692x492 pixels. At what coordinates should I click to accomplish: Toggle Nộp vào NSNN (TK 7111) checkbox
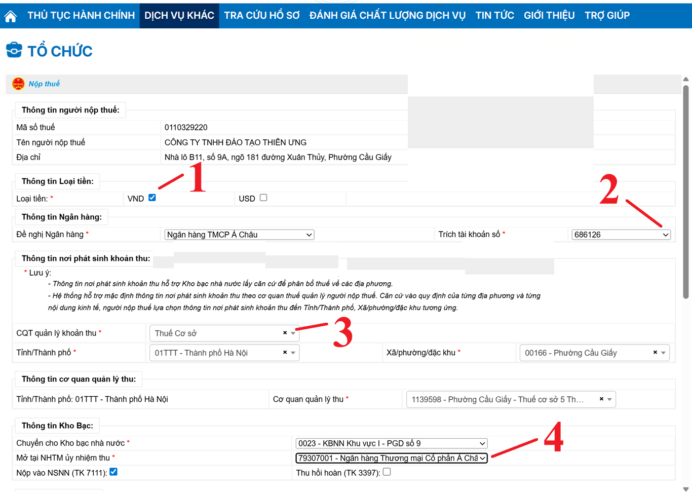coord(113,472)
